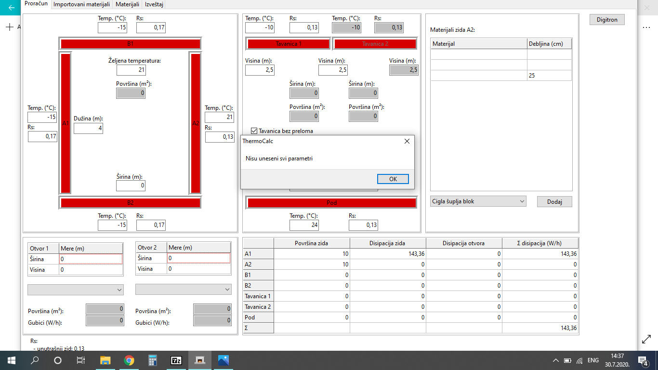Open File Explorer from the taskbar
The image size is (658, 370).
pos(105,360)
